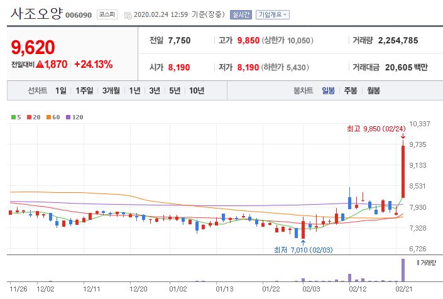Select the 1주일 line chart tab
443x299 pixels.
click(84, 90)
